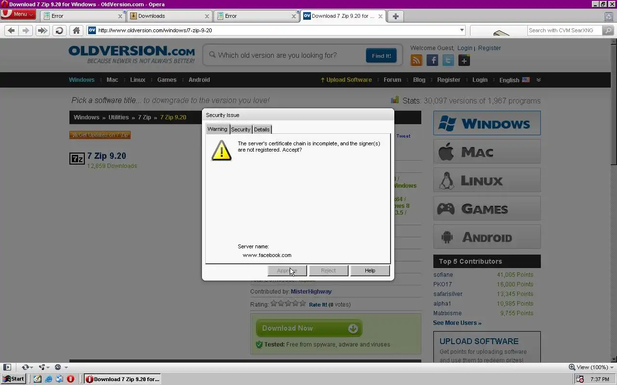The width and height of the screenshot is (617, 385).
Task: Click Get Updates on 7 Zip button
Action: 100,135
